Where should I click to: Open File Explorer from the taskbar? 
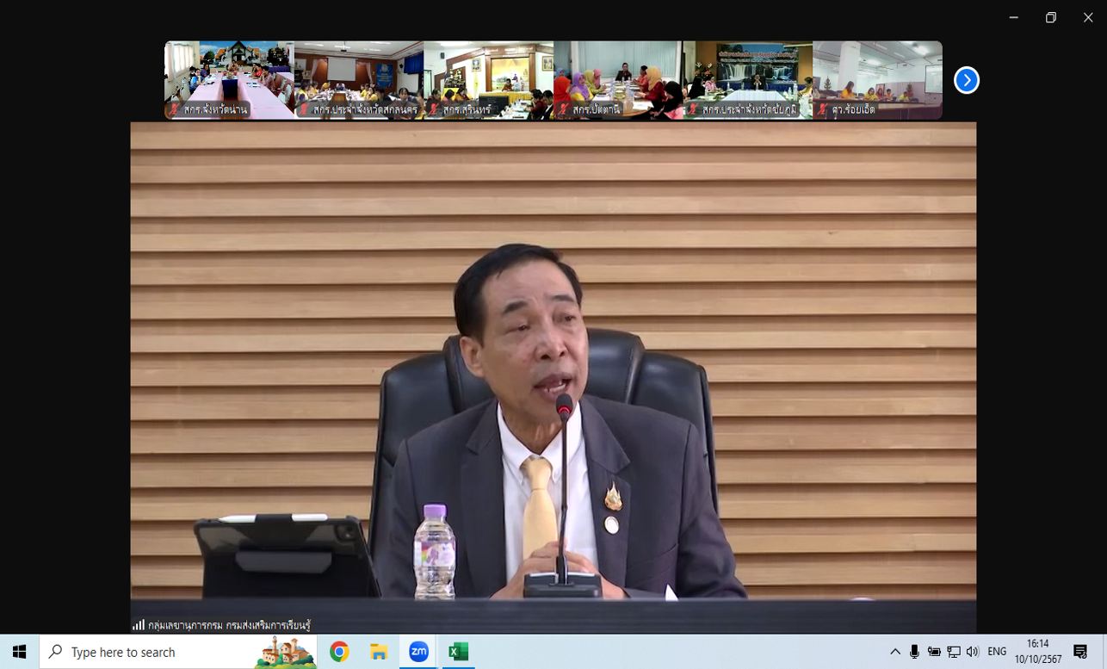point(379,652)
